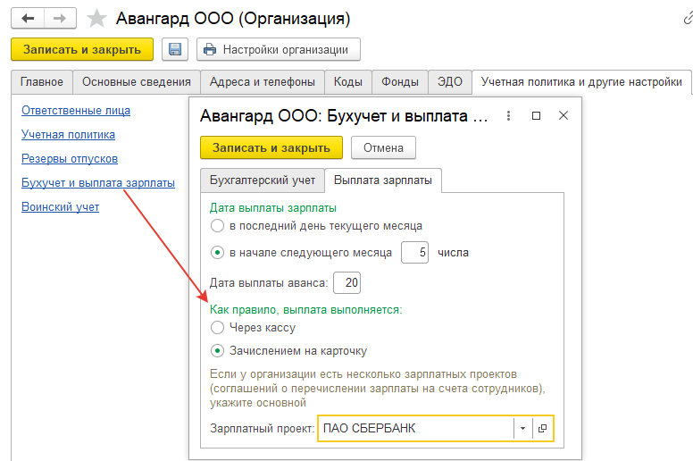Choose Зачислением на карточку payment option
This screenshot has width=693, height=461.
click(x=217, y=351)
